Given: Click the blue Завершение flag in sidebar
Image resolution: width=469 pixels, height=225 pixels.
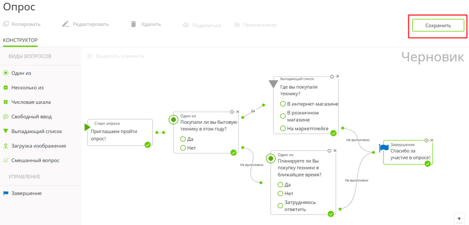Looking at the screenshot, I should point(6,193).
